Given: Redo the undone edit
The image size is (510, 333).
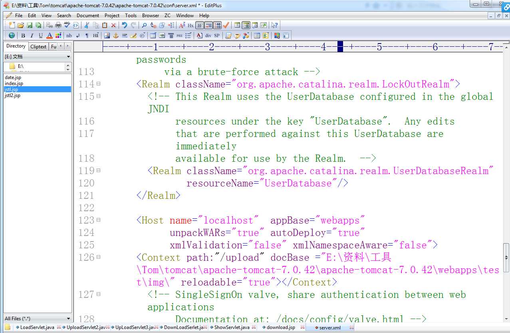Looking at the screenshot, I should pyautogui.click(x=133, y=25).
